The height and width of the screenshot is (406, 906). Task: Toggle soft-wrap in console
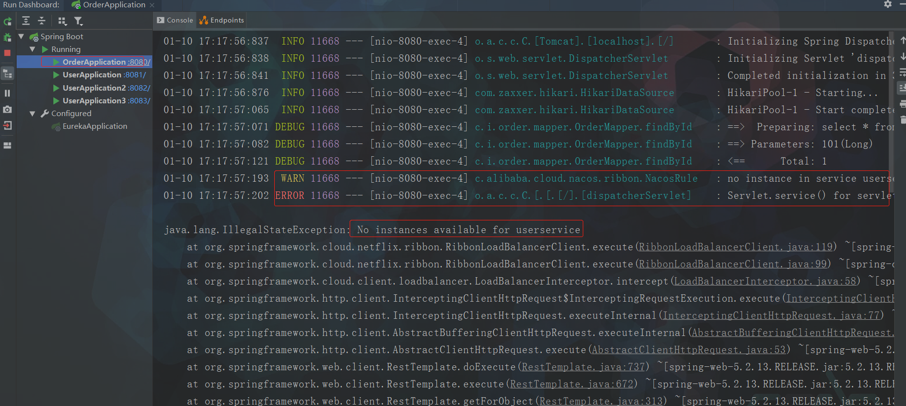pos(902,72)
